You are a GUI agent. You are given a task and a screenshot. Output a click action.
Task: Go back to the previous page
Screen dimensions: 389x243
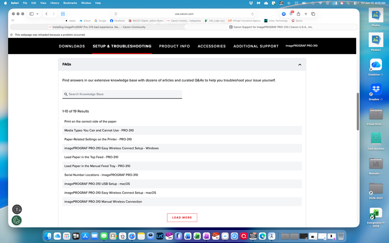click(46, 14)
